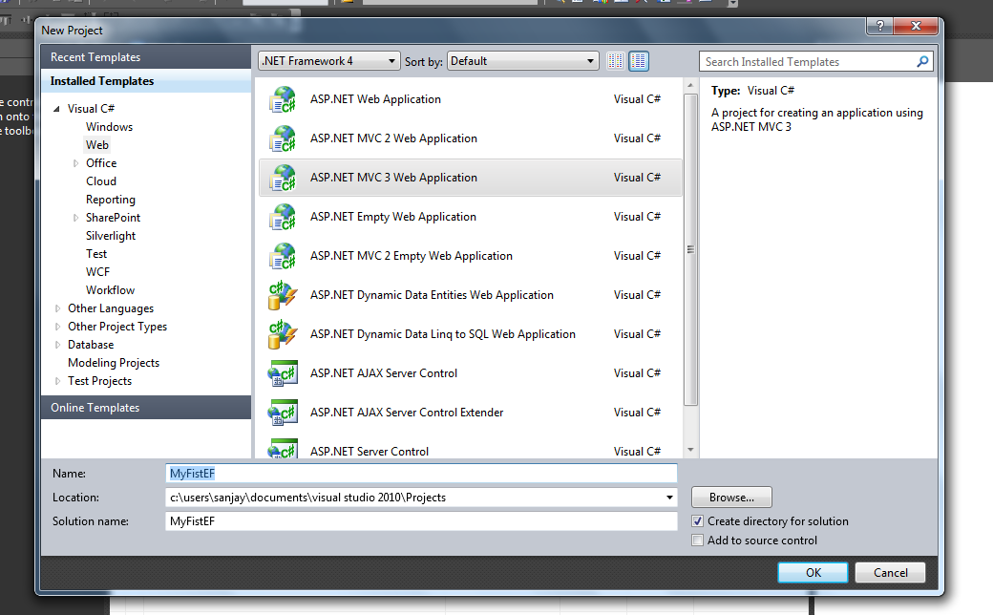Viewport: 993px width, 615px height.
Task: Open the Online Templates section
Action: tap(146, 407)
